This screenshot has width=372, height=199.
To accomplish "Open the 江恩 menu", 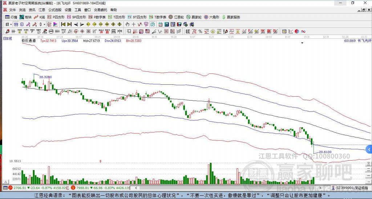I will pos(42,10).
